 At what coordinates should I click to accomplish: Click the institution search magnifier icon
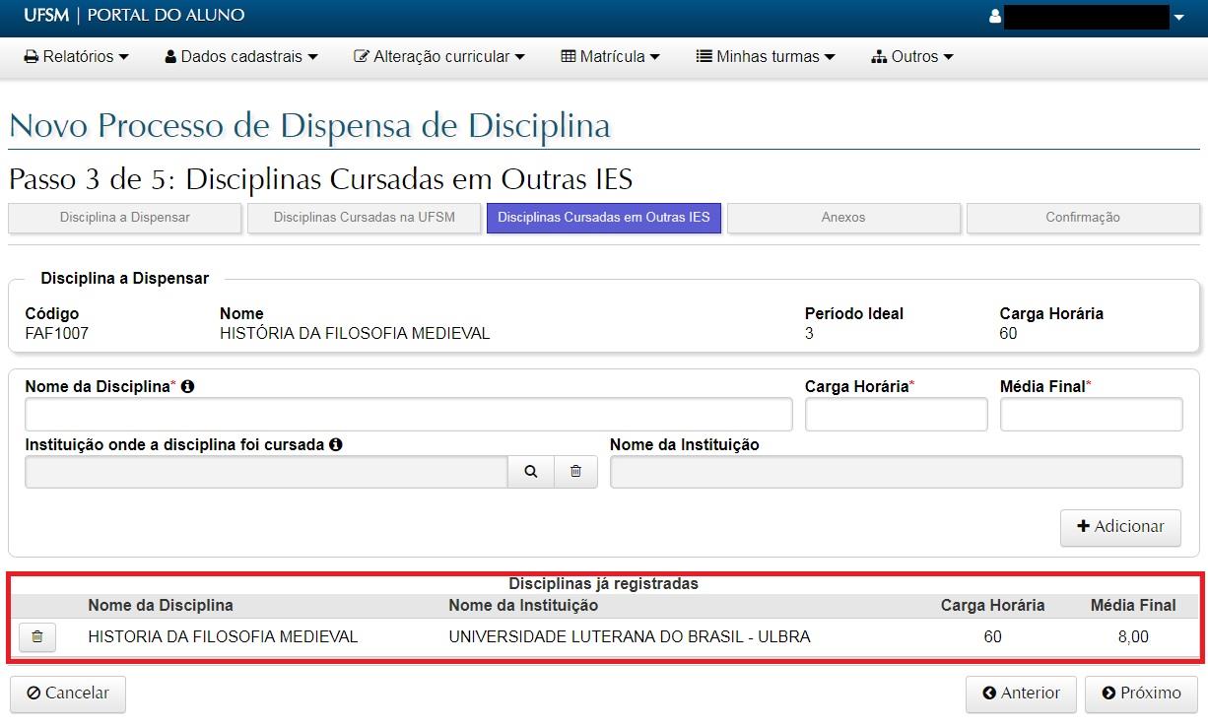tap(531, 472)
